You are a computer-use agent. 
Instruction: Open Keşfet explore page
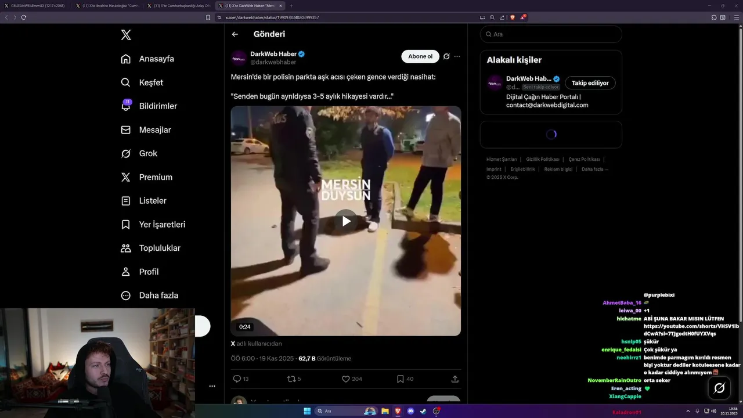142,82
